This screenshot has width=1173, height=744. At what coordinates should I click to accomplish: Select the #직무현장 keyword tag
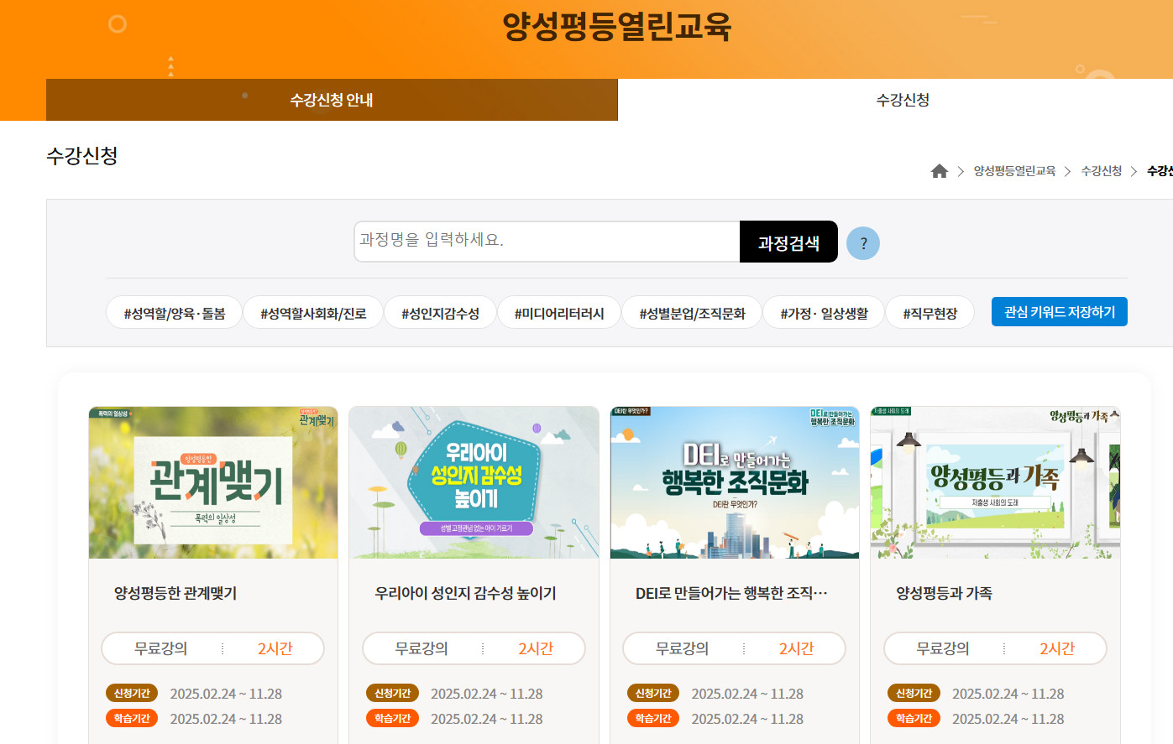(929, 313)
